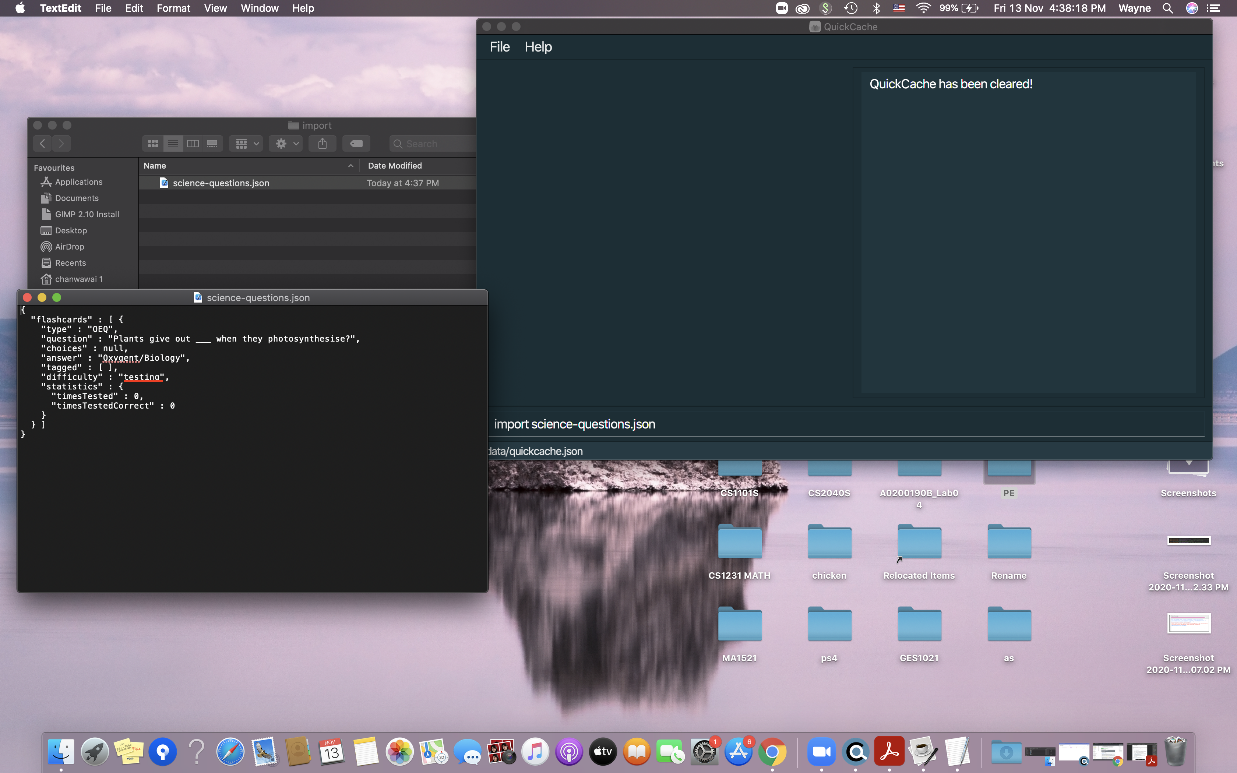This screenshot has height=773, width=1237.
Task: Switch Finder to column view
Action: [x=193, y=144]
